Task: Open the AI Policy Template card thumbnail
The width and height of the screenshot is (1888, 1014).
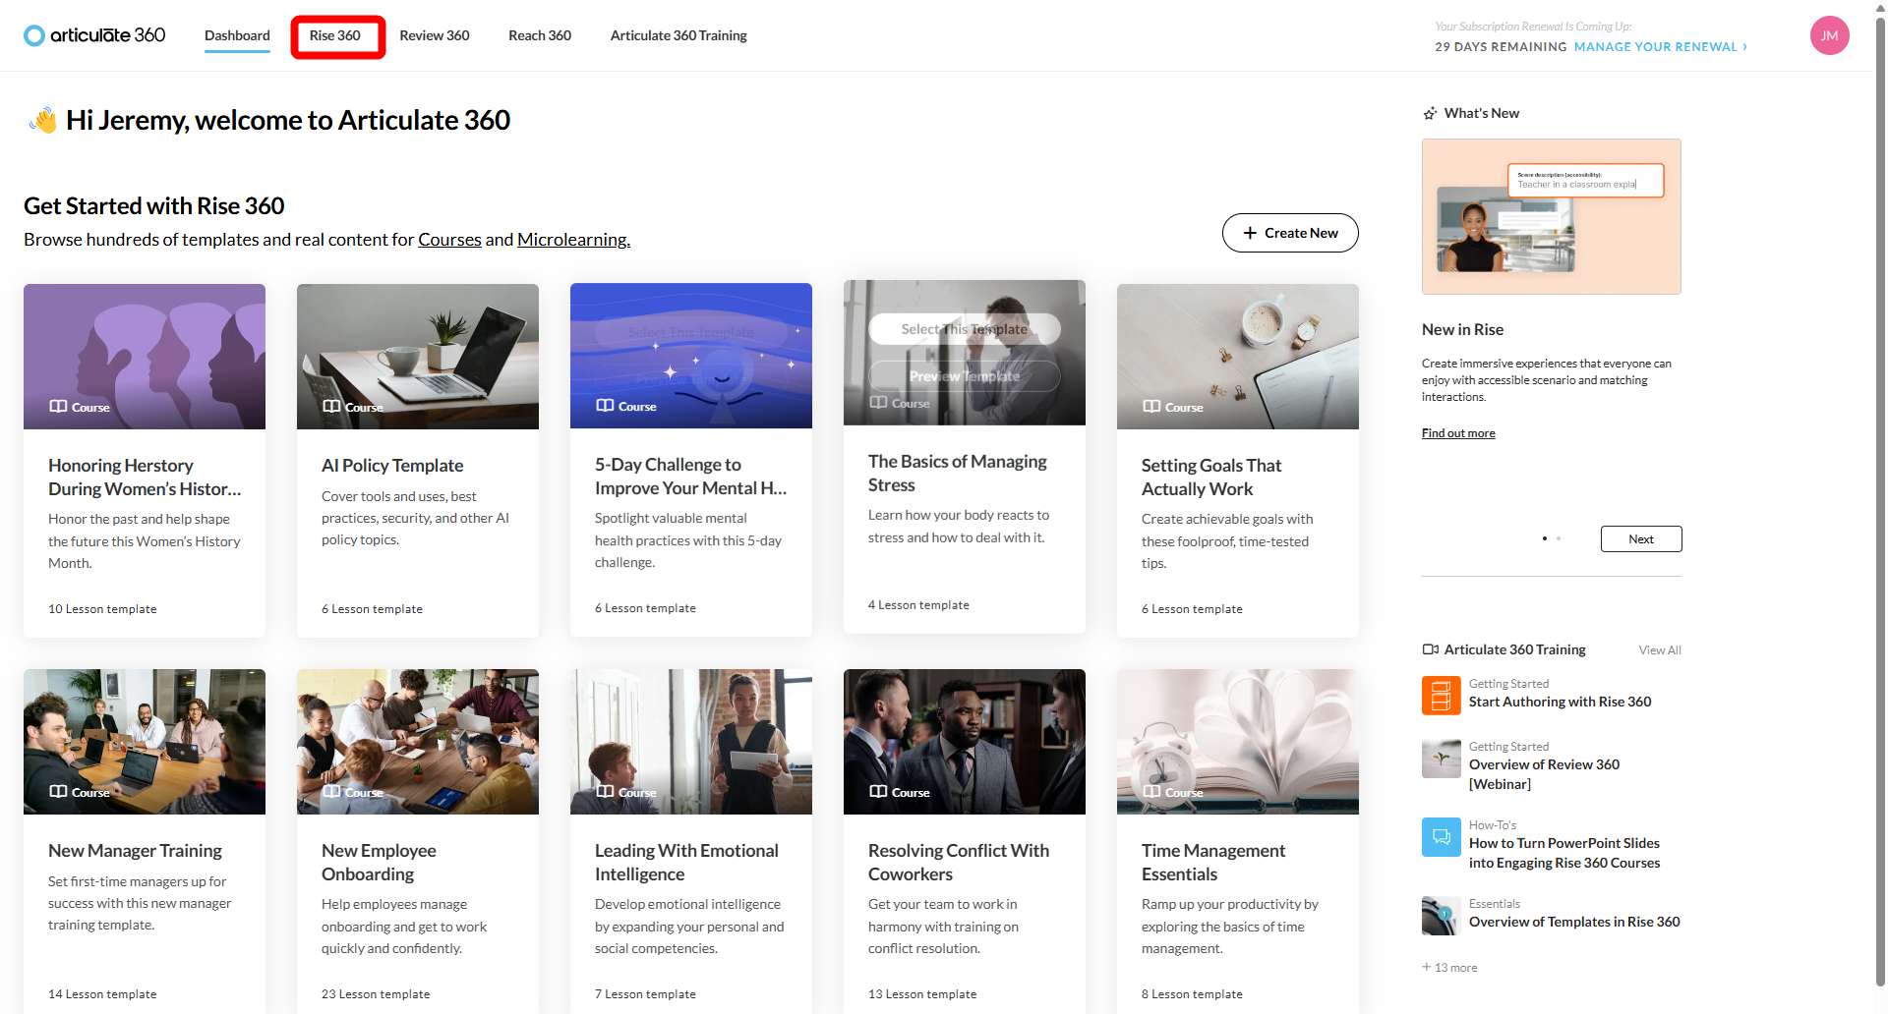Action: pos(418,357)
